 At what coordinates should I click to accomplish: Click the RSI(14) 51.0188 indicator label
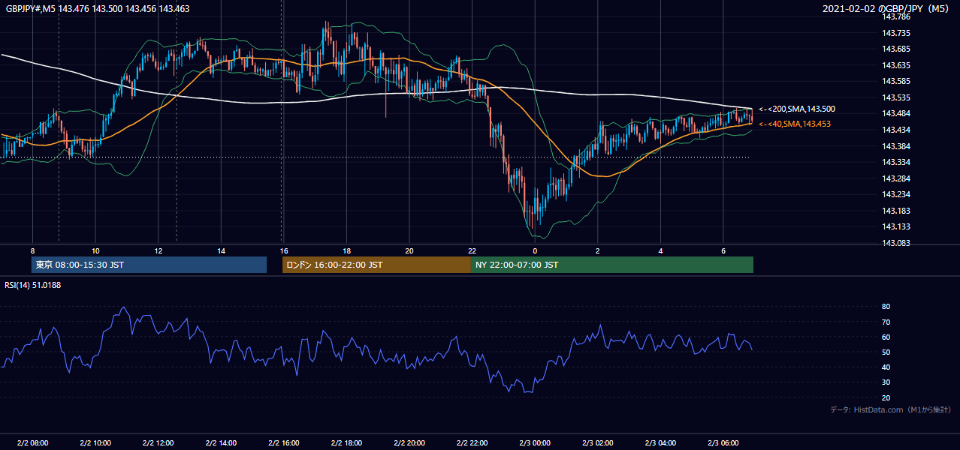click(32, 284)
